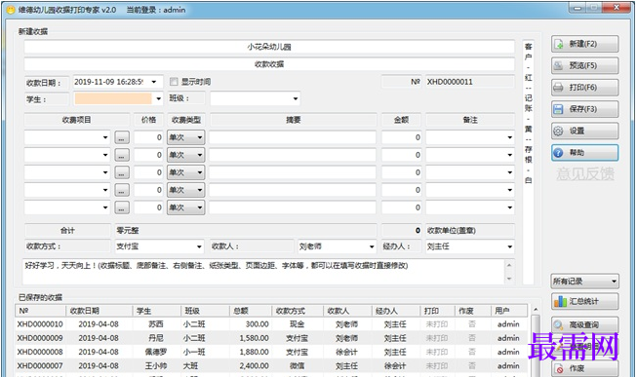Image resolution: width=637 pixels, height=377 pixels.
Task: Open the 收款日期 date picker dropdown
Action: (x=154, y=82)
